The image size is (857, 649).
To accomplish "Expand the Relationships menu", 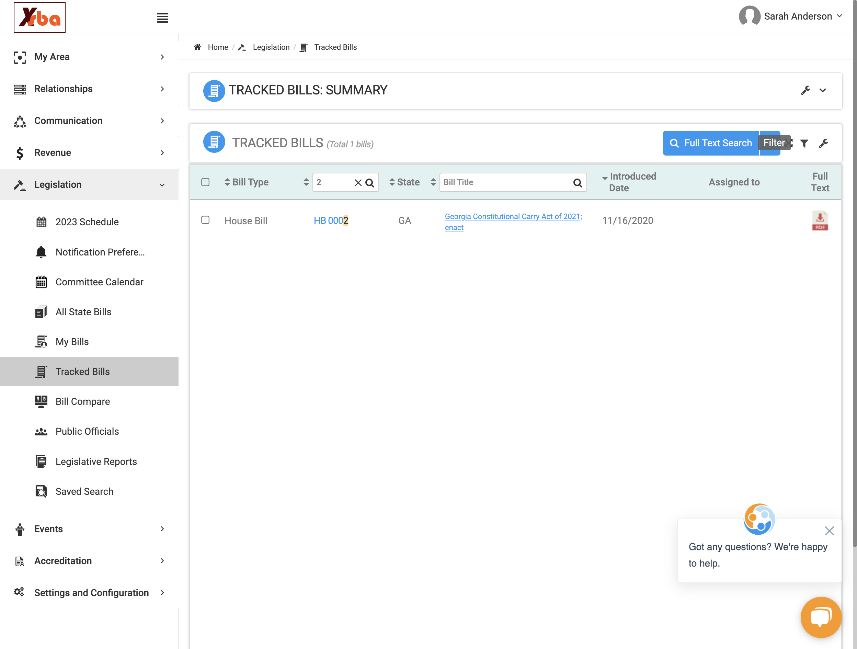I will [x=89, y=89].
